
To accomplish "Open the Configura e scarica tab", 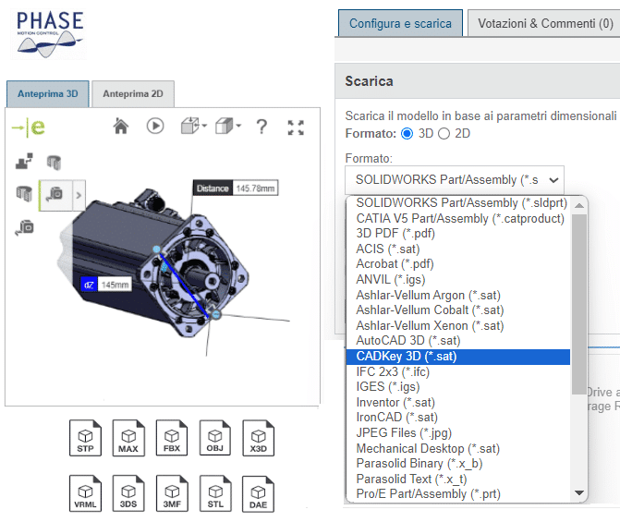I will click(400, 23).
